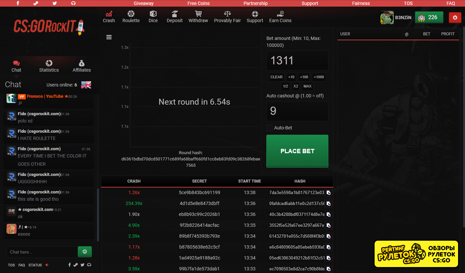
Task: Open the Roulette game
Action: point(131,17)
